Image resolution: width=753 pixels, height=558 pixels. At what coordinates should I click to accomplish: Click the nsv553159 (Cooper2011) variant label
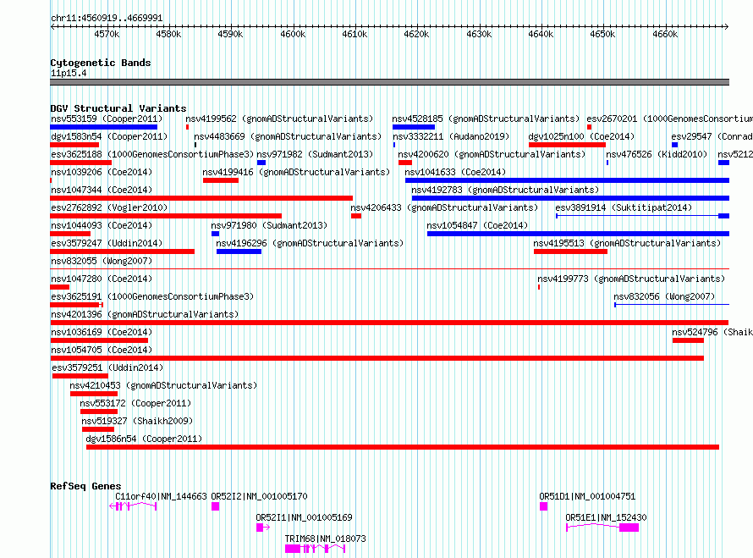click(107, 119)
